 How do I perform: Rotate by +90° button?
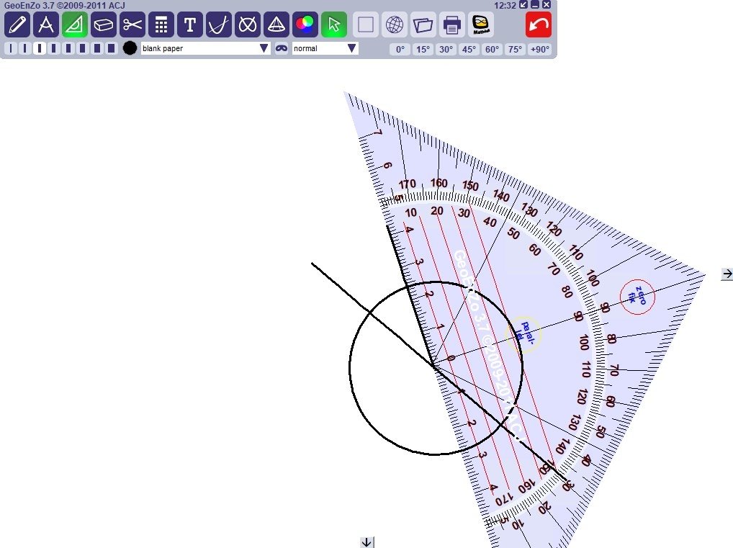coord(539,49)
